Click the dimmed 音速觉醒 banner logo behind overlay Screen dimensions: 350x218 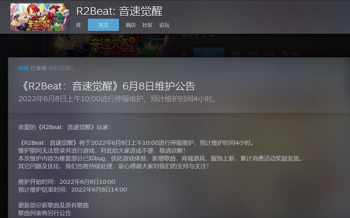113,46
